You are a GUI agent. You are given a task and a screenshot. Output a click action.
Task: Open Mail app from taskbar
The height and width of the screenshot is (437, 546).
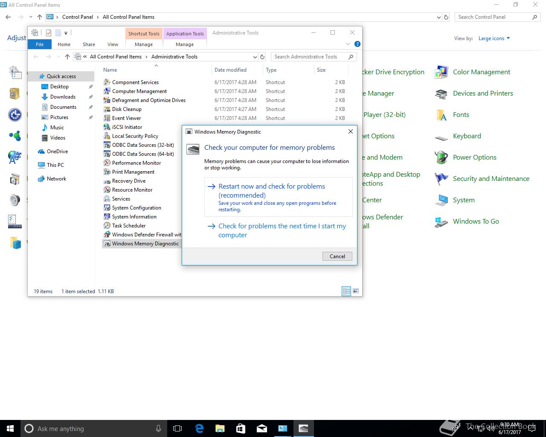[x=261, y=428]
